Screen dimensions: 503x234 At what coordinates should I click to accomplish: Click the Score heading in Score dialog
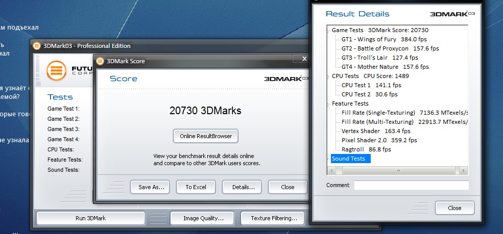pos(124,79)
